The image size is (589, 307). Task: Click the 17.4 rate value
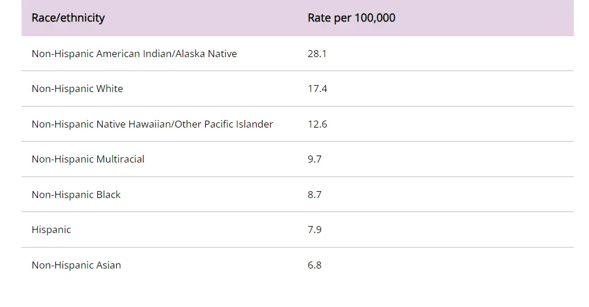point(317,89)
